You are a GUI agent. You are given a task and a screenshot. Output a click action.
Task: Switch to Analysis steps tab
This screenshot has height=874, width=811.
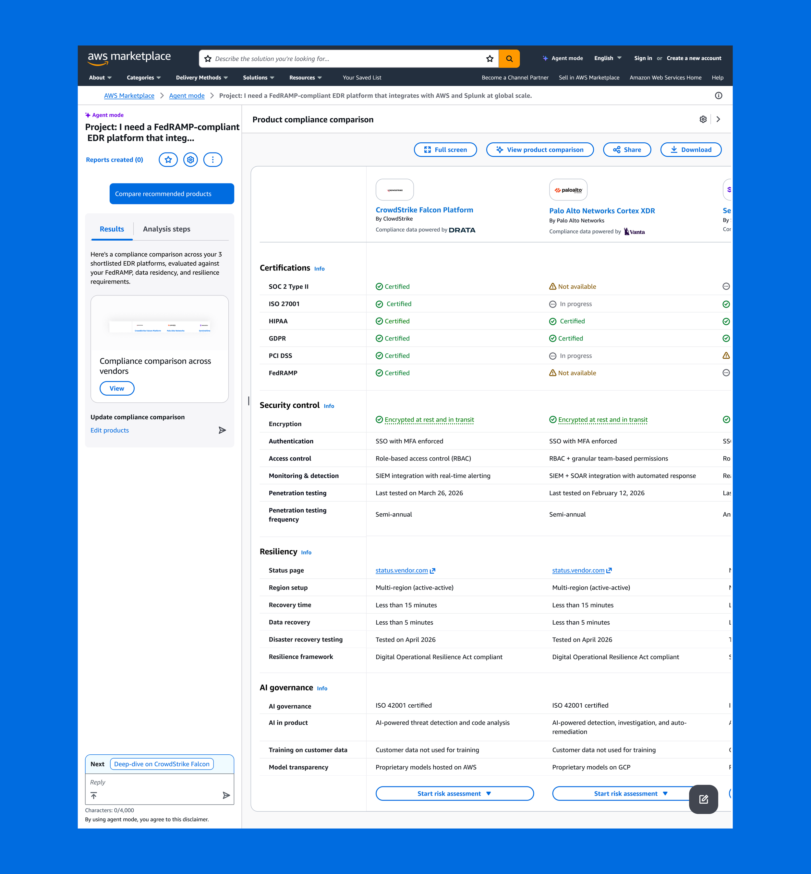(x=167, y=229)
